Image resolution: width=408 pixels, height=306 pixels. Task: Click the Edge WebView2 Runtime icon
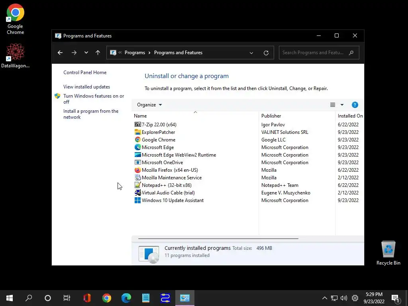click(x=137, y=155)
